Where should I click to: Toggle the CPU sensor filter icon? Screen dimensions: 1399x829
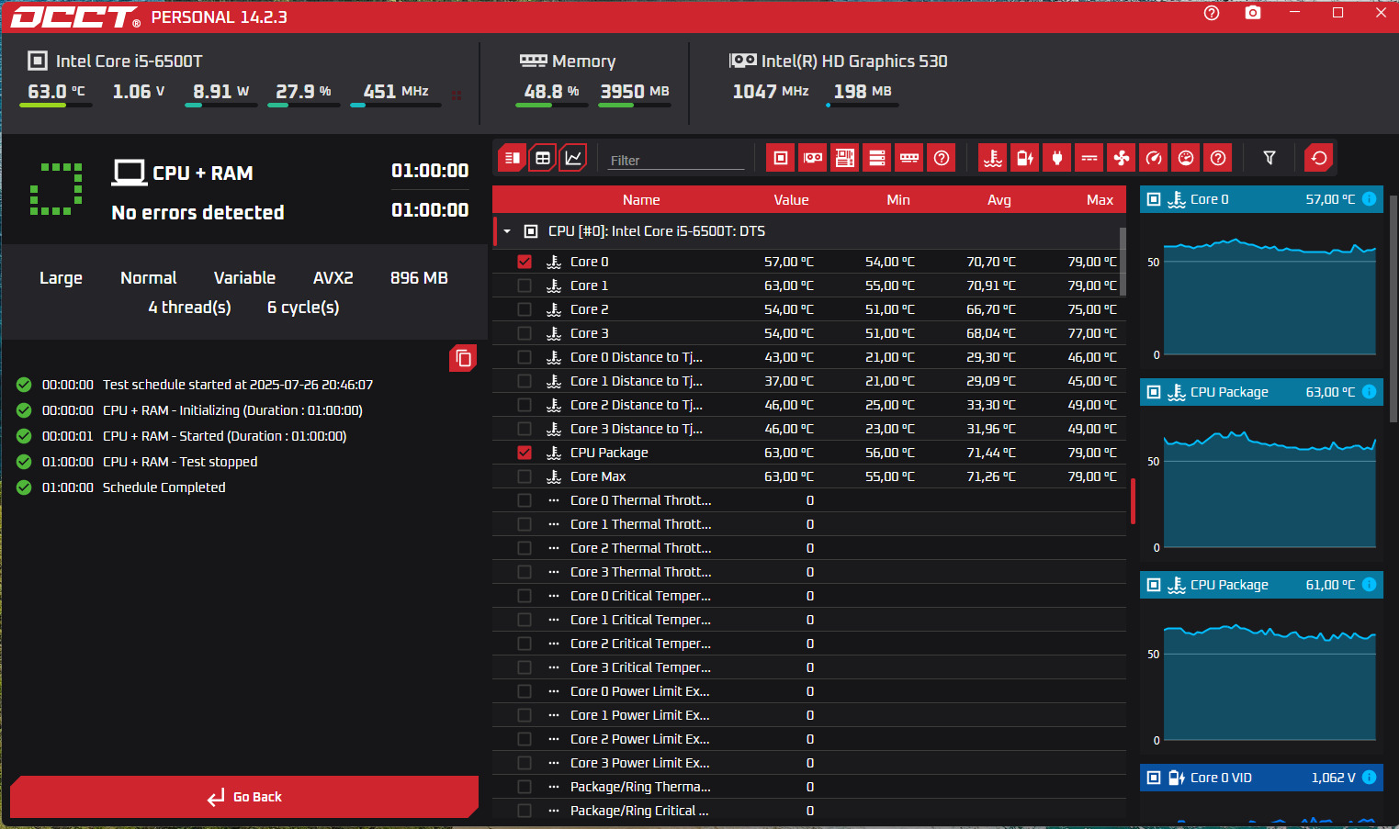click(781, 158)
